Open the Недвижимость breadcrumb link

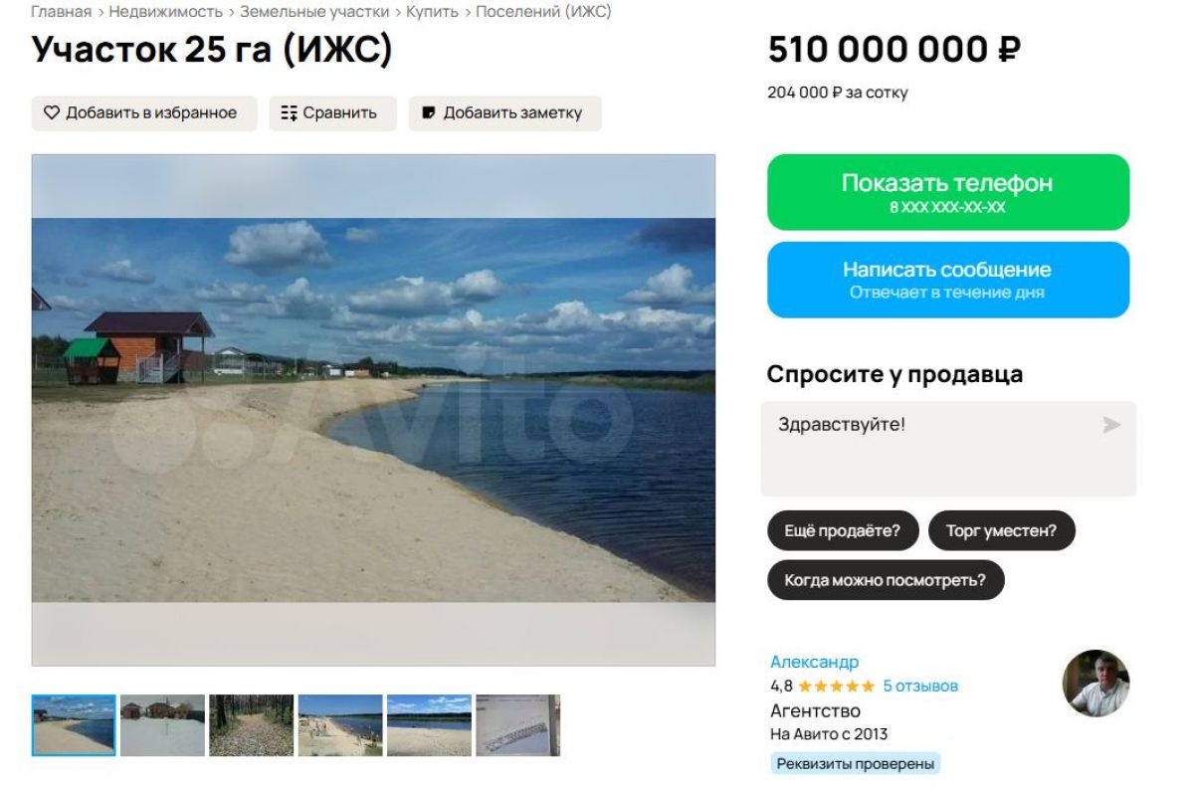pyautogui.click(x=166, y=12)
